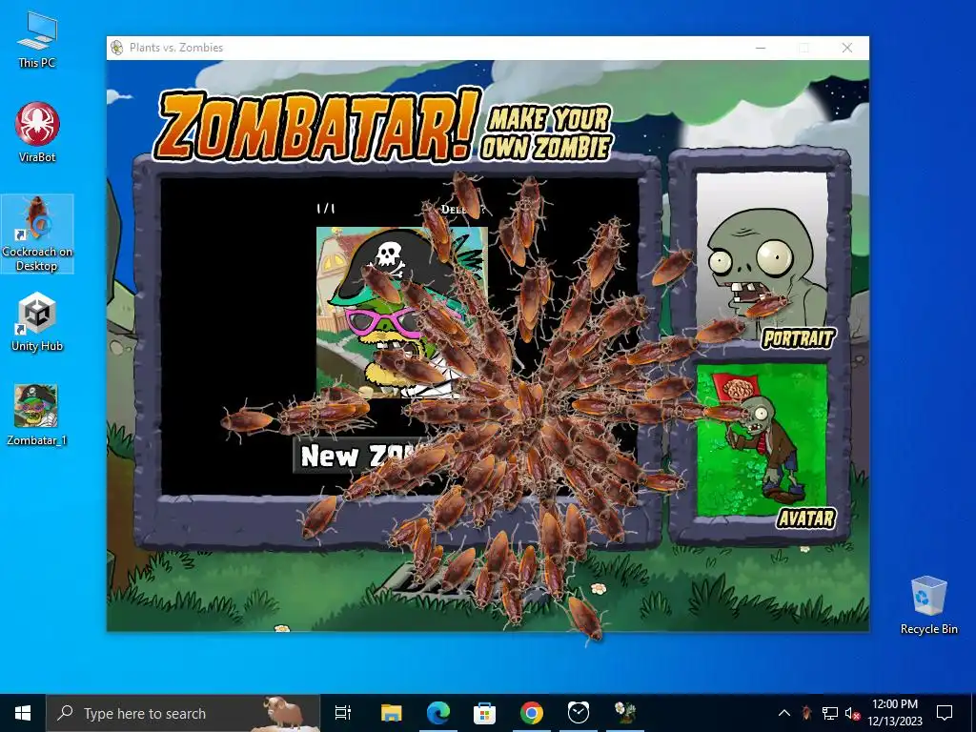Open File Explorer from taskbar
This screenshot has height=732, width=976.
(x=392, y=713)
